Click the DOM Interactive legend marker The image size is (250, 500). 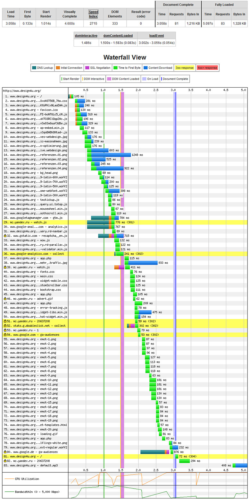coord(83,79)
